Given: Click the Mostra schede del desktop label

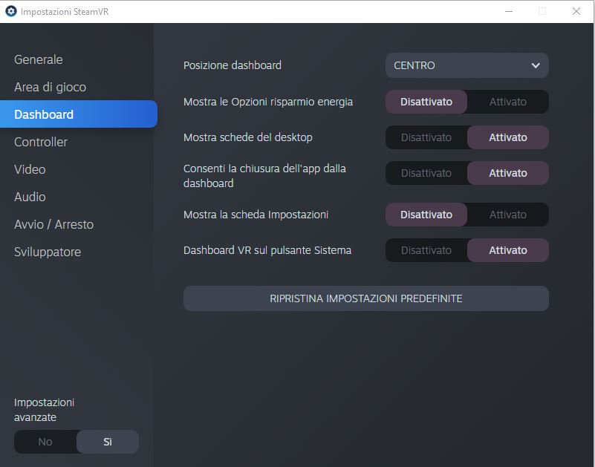Looking at the screenshot, I should pos(248,137).
